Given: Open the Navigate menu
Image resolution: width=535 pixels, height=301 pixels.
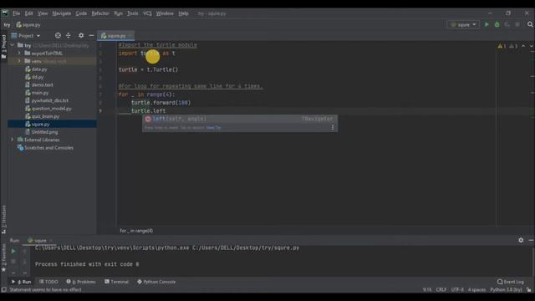Looking at the screenshot, I should point(61,13).
